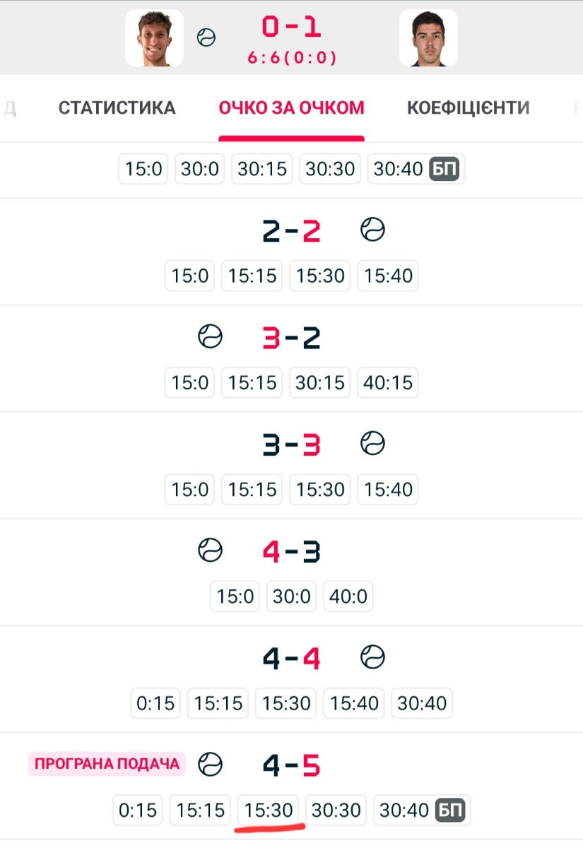Switch to the Коефіцієнти tab
Viewport: 583px width, 848px height.
[x=468, y=108]
